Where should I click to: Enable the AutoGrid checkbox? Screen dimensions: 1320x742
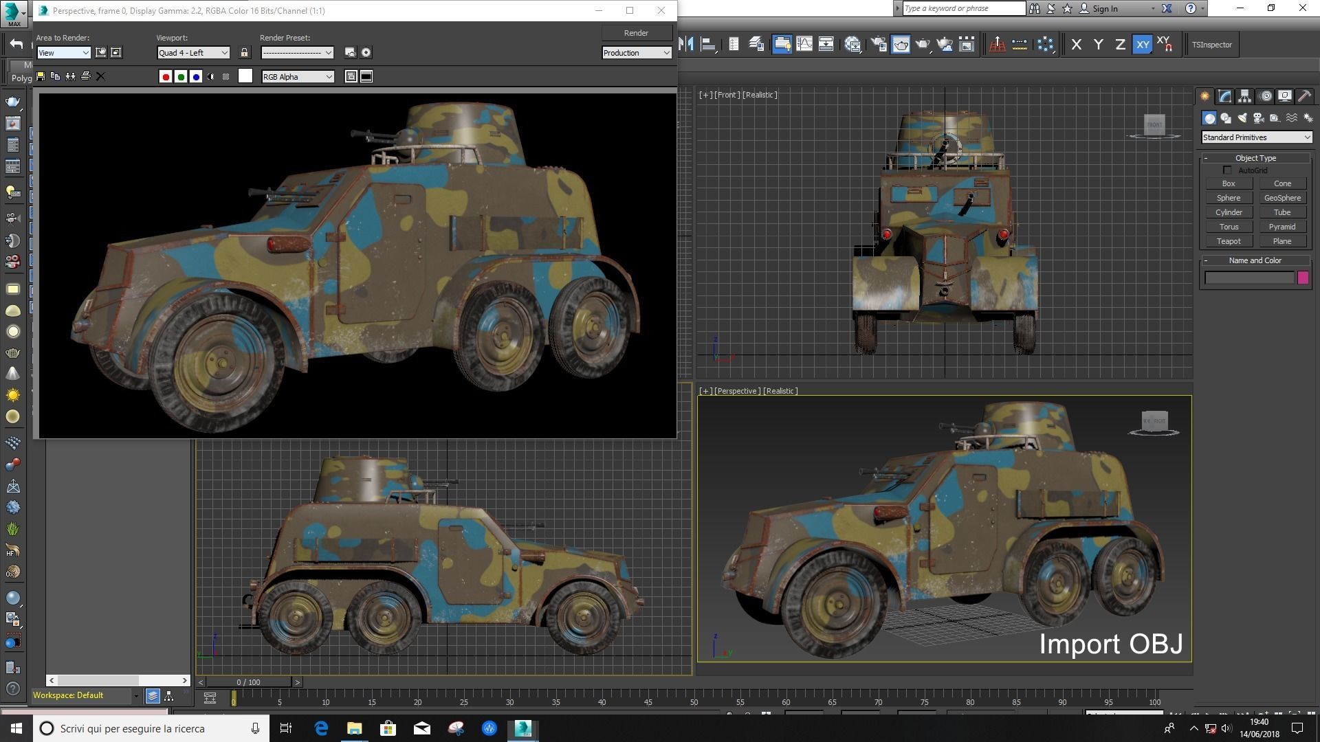point(1228,170)
